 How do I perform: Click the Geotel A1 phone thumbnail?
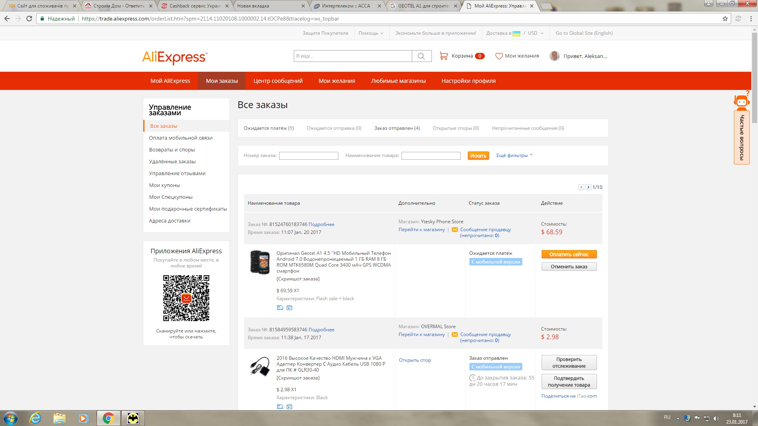pyautogui.click(x=260, y=262)
